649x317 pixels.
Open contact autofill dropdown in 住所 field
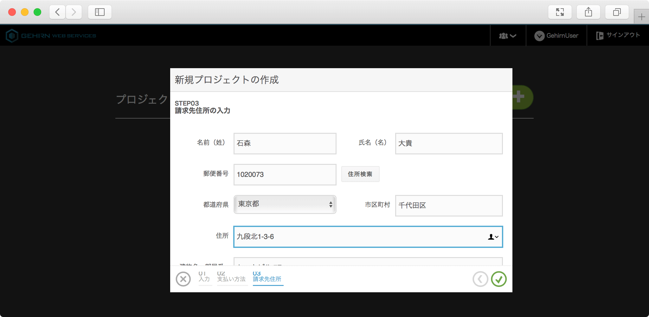point(493,237)
